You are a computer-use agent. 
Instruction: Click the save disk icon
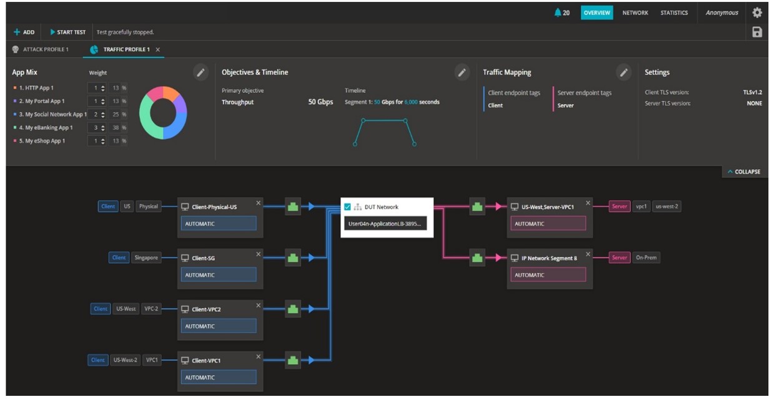[757, 32]
